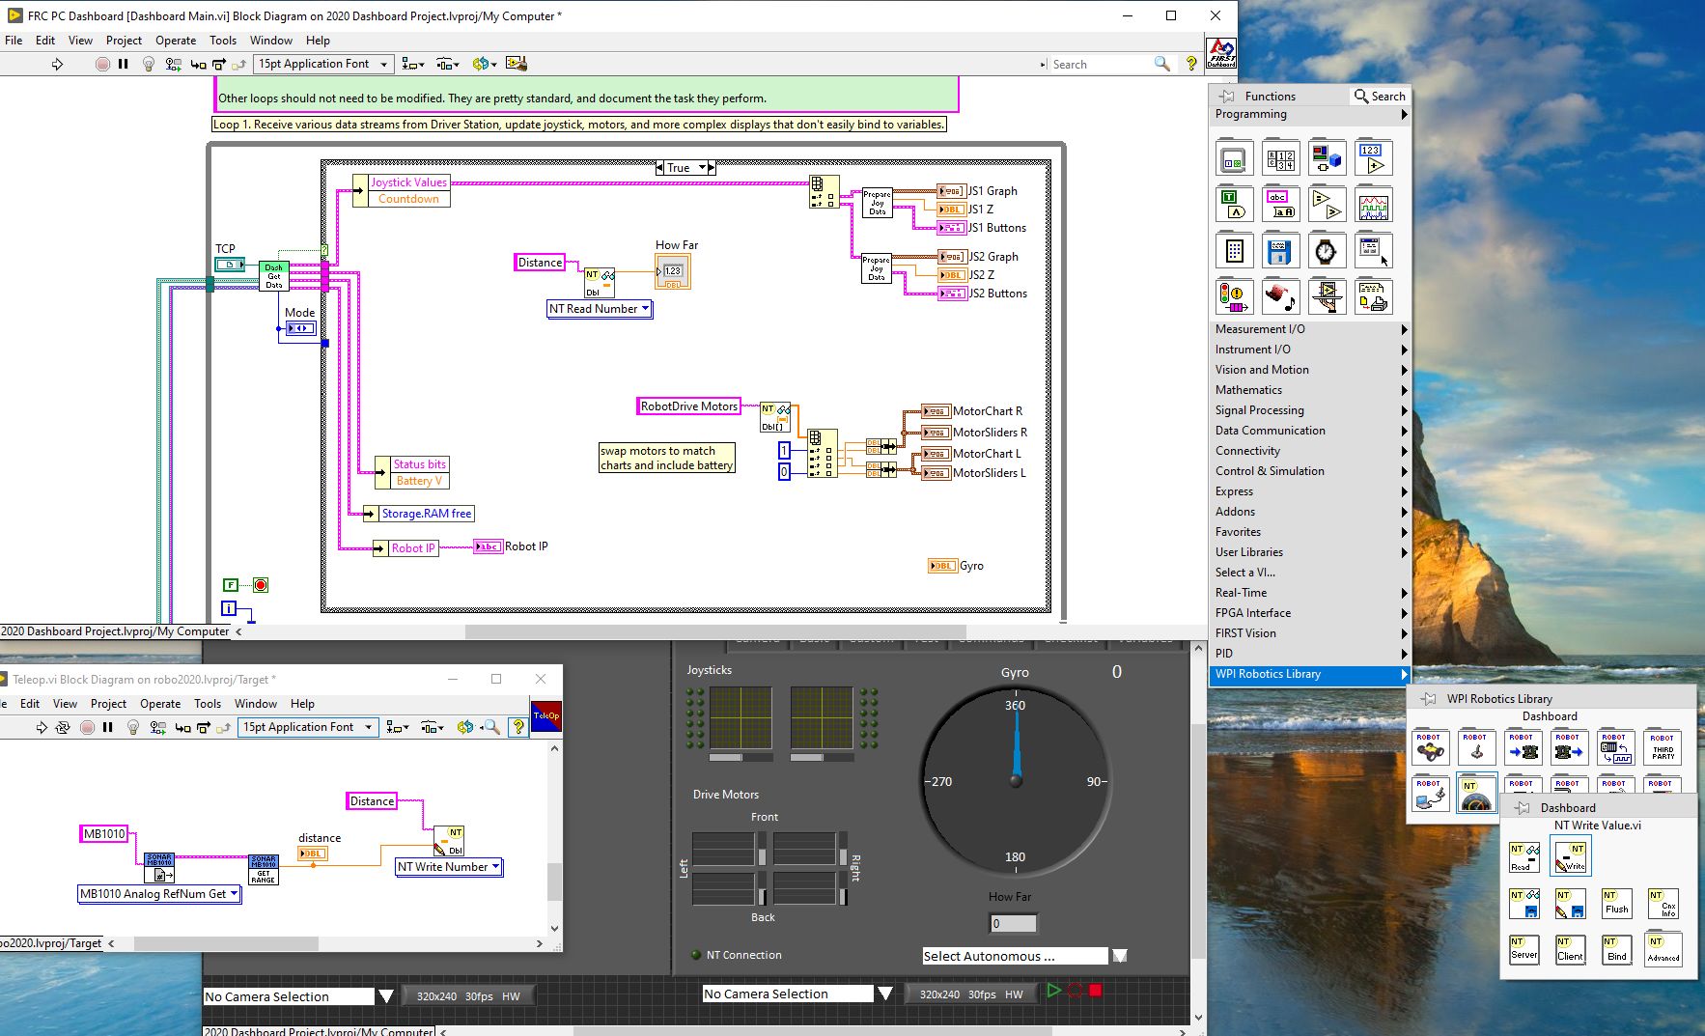Select NT Write Value VI in Dashboard palette

1571,856
